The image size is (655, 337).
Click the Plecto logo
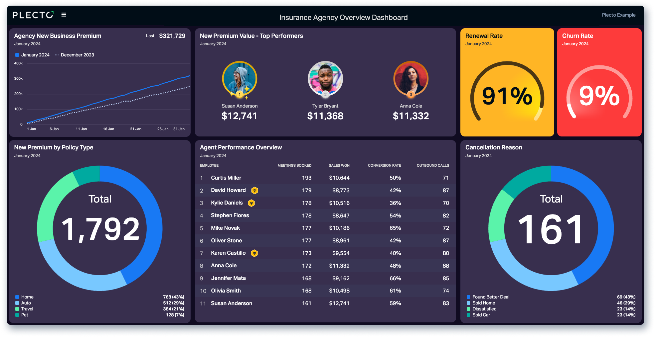[x=33, y=15]
